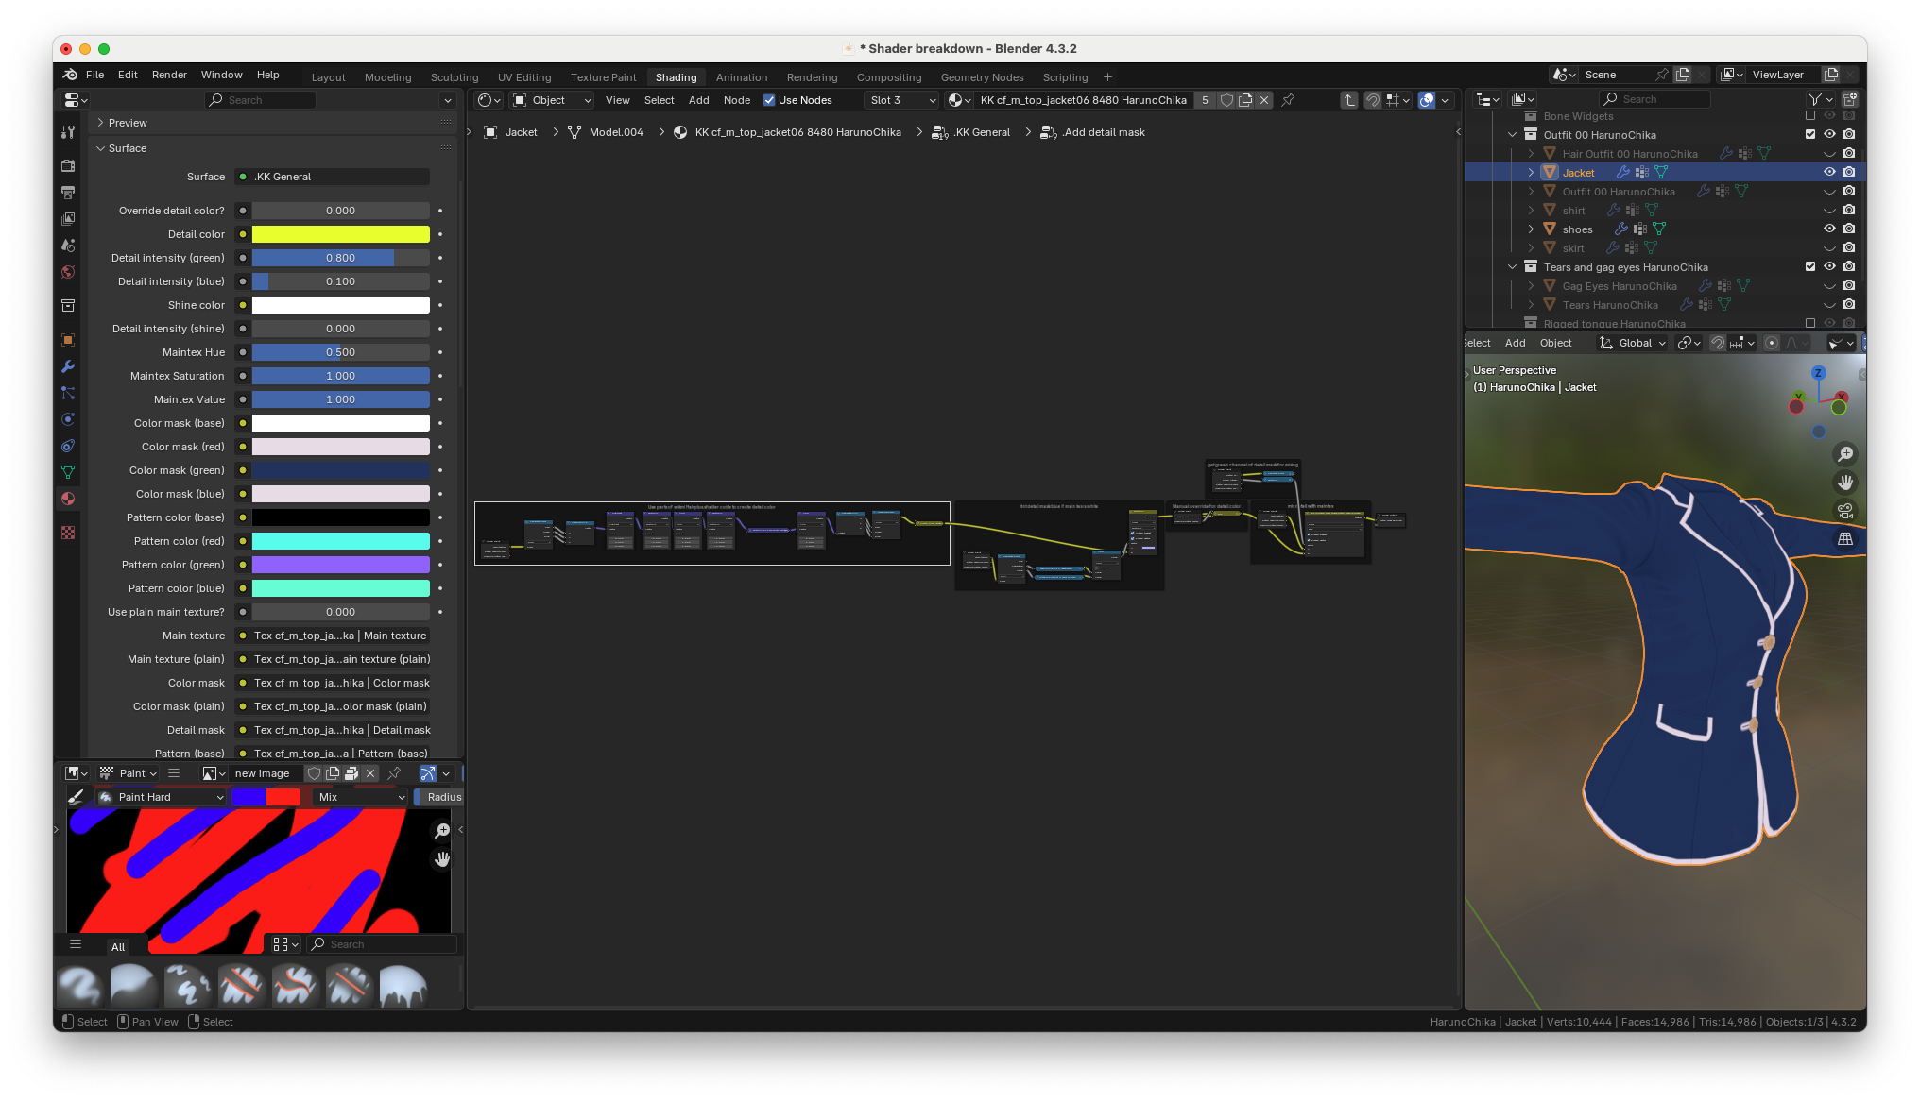Expand the shoes object tree
This screenshot has width=1920, height=1102.
(1531, 229)
